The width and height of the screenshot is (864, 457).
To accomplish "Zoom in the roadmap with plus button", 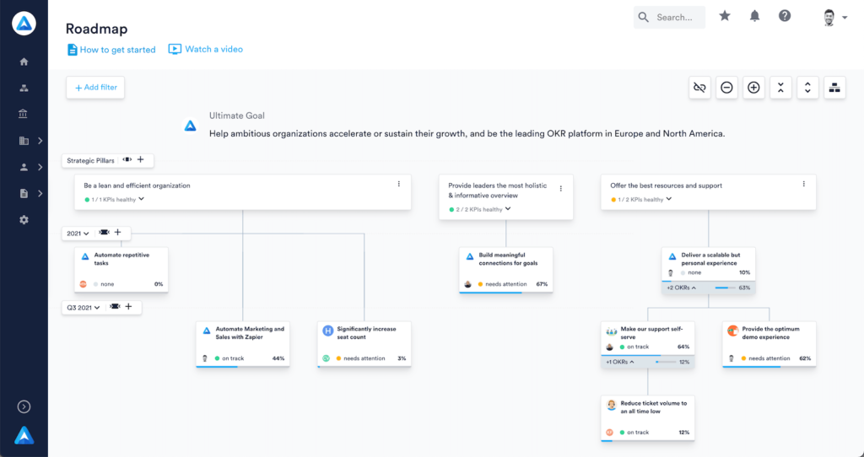I will pos(753,88).
